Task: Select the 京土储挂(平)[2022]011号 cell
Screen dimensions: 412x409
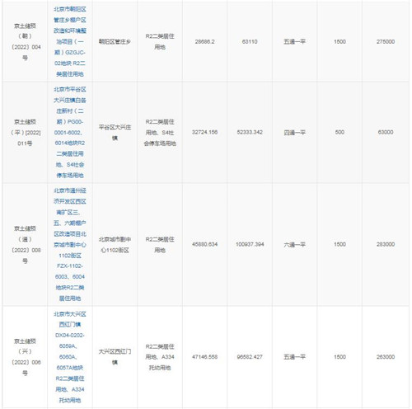Action: click(x=26, y=133)
